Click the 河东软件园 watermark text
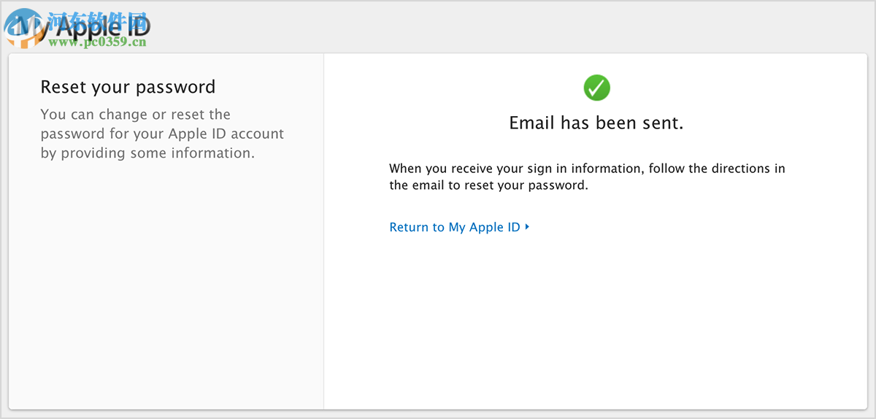Screen dimensions: 876x419 coord(99,20)
